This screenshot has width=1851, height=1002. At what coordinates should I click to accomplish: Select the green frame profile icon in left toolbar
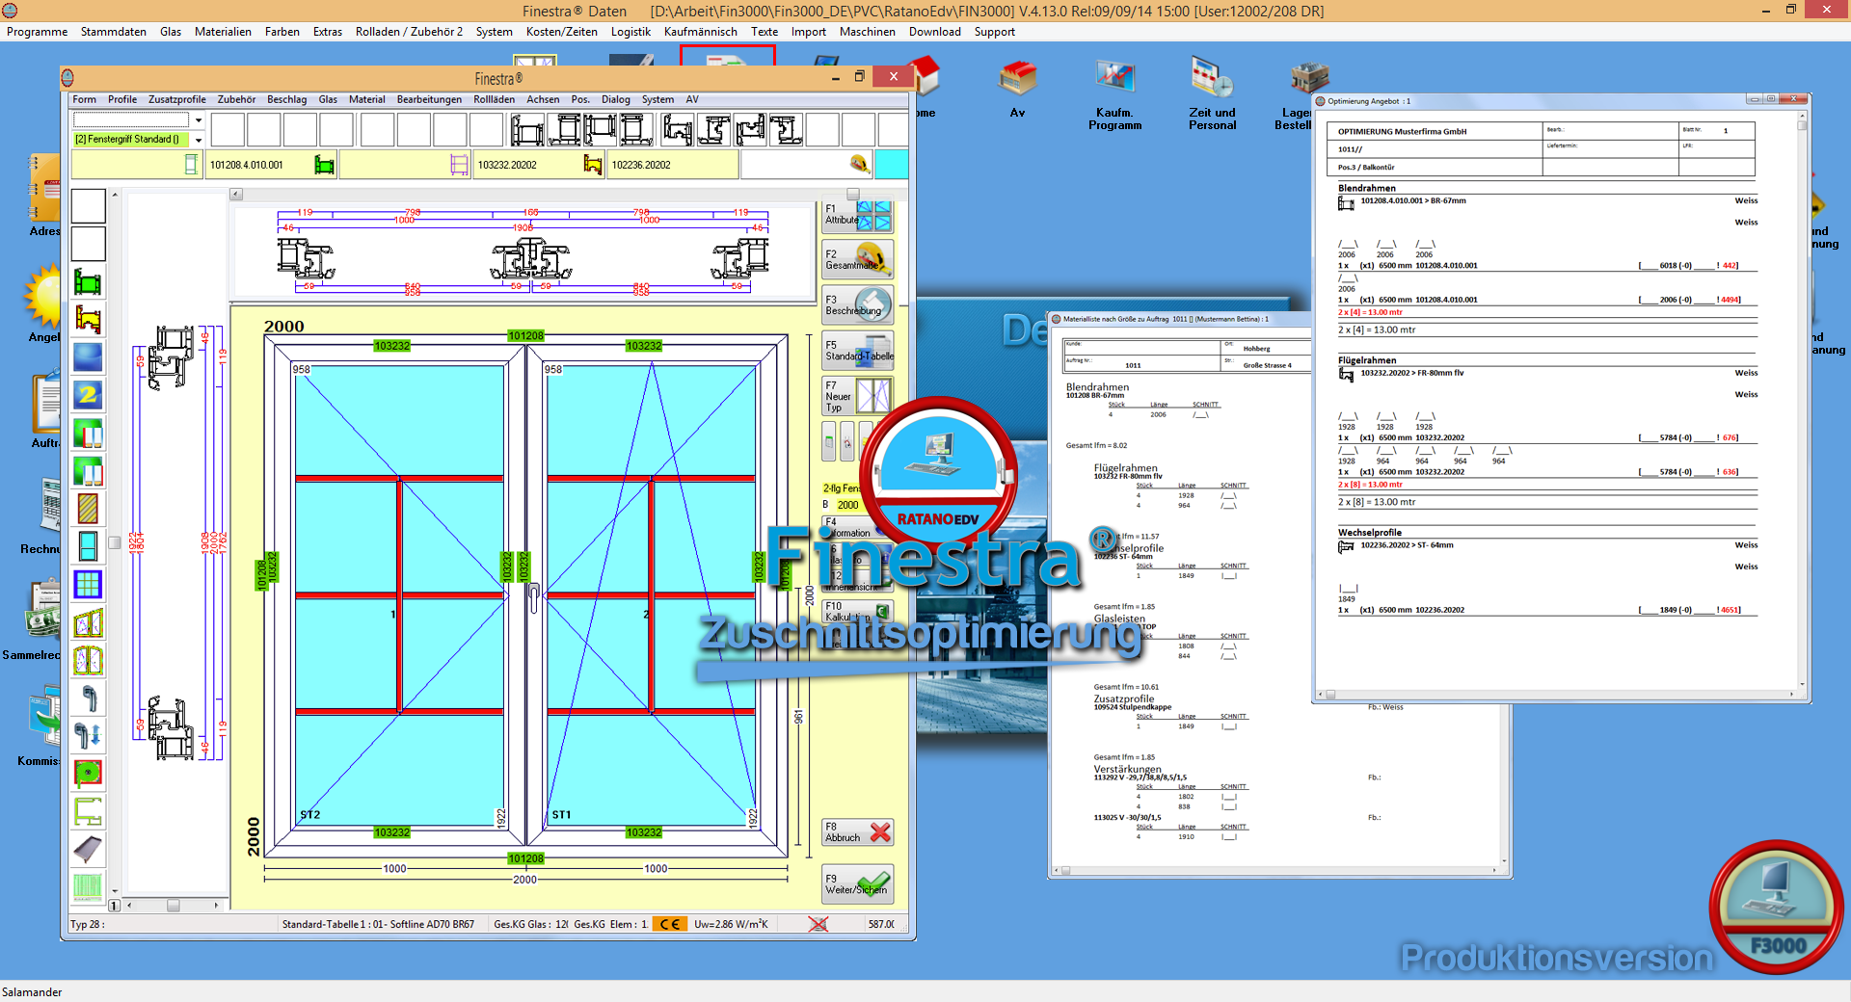88,281
